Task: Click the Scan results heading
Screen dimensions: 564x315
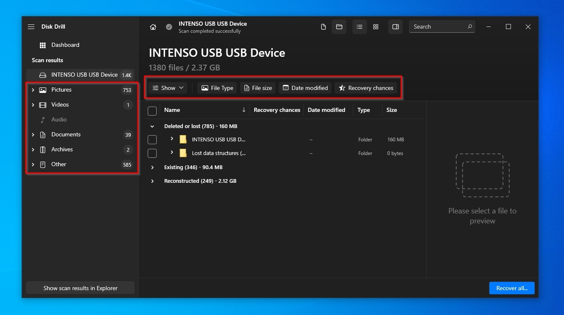Action: click(x=47, y=60)
